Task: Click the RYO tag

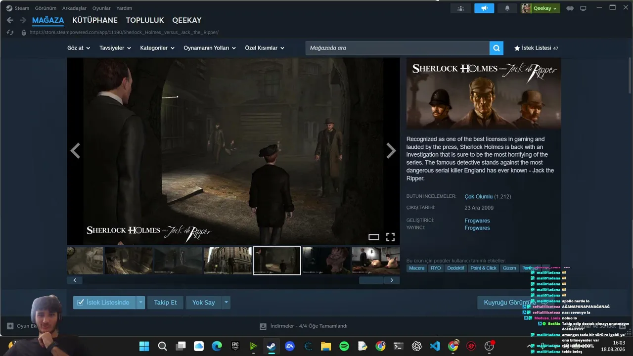Action: point(436,268)
